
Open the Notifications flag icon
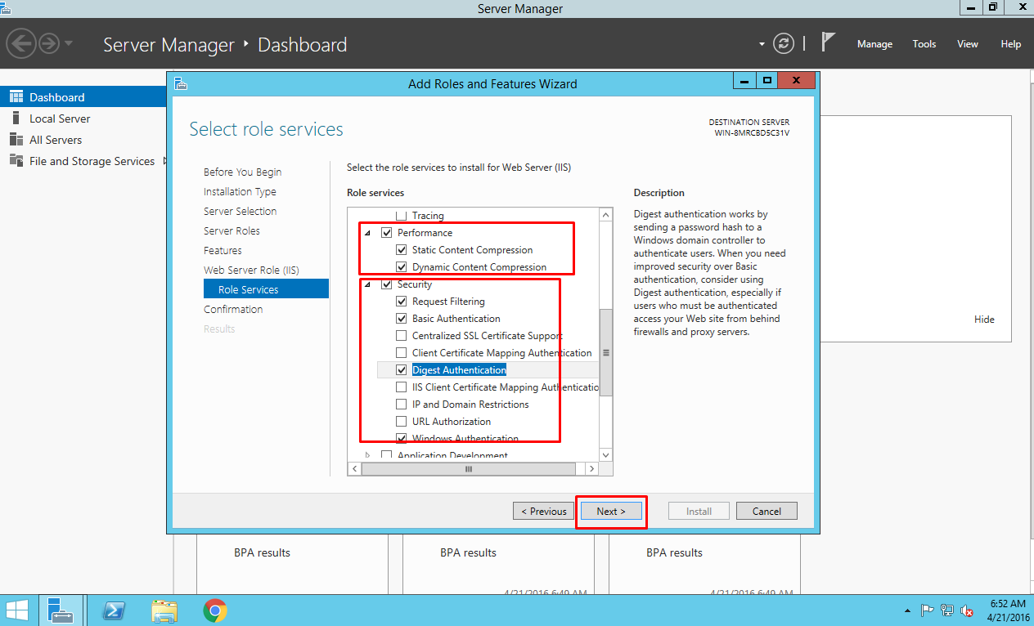[x=829, y=42]
